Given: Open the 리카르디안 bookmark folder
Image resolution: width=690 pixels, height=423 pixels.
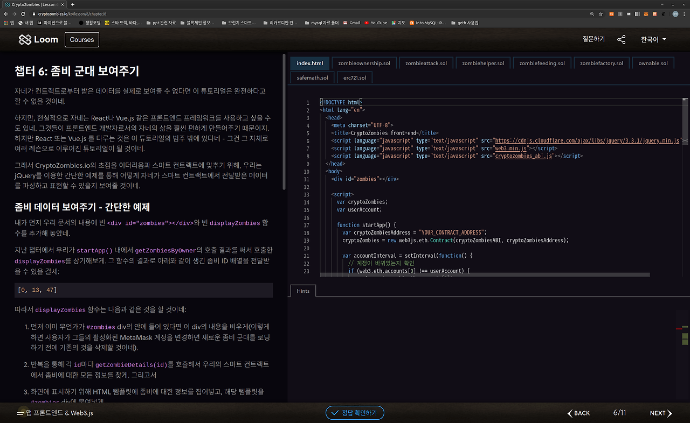Looking at the screenshot, I should tap(280, 23).
